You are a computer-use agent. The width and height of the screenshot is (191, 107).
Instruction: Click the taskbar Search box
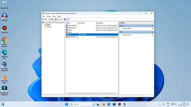click(x=83, y=104)
